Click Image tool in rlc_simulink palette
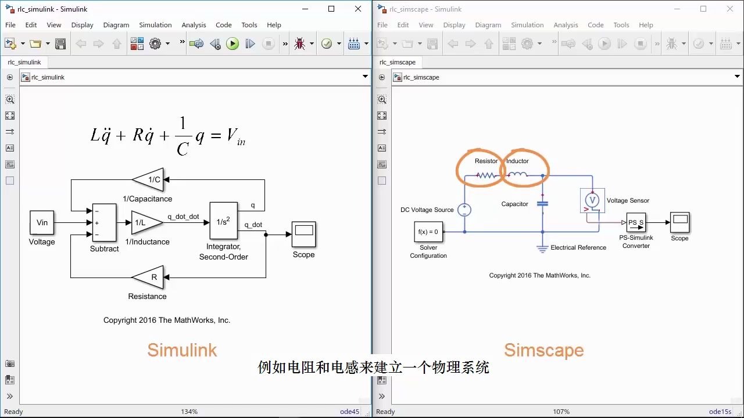The height and width of the screenshot is (418, 744). [10, 164]
